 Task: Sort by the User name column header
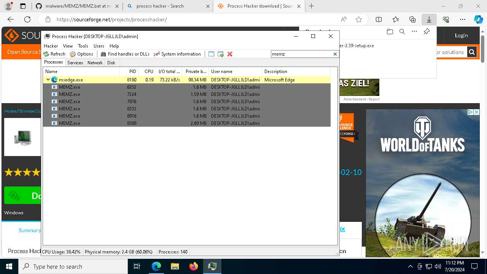click(x=235, y=72)
